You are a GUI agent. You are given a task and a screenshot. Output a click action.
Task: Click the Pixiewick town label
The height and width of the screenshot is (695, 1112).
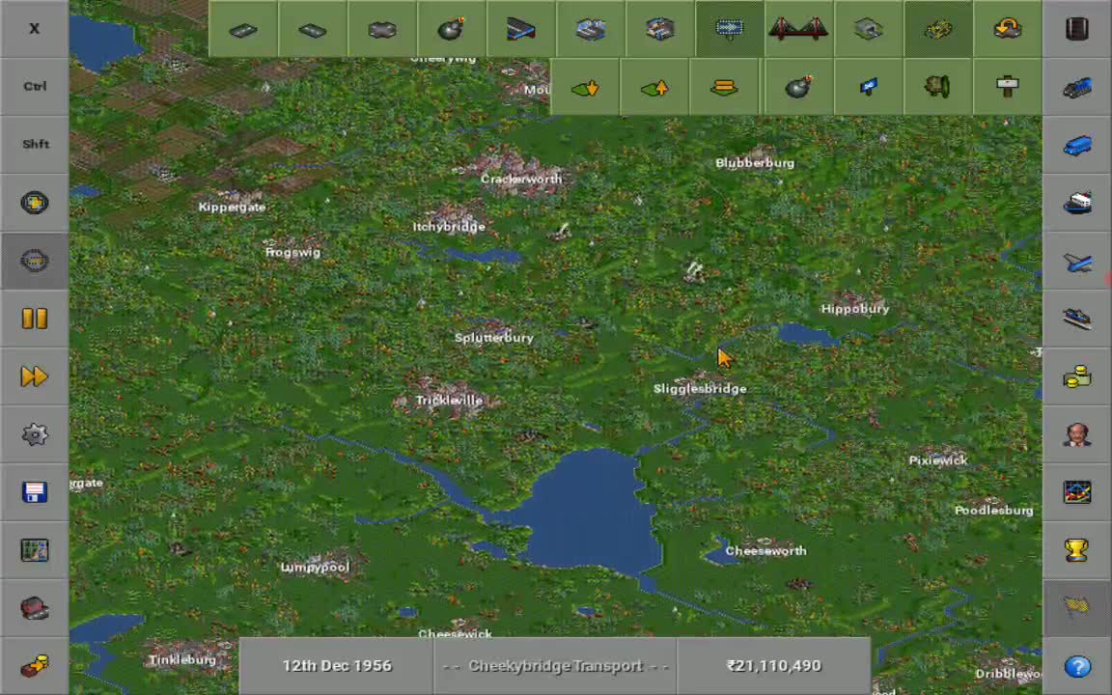[x=938, y=461]
